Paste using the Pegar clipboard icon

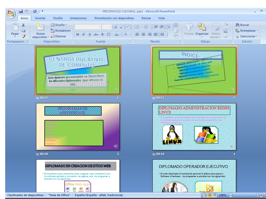[15, 27]
